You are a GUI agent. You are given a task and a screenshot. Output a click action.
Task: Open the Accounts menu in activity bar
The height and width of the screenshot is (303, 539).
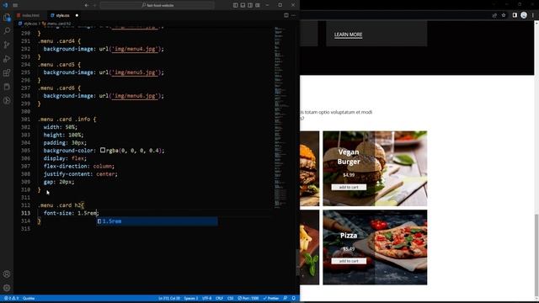click(7, 274)
